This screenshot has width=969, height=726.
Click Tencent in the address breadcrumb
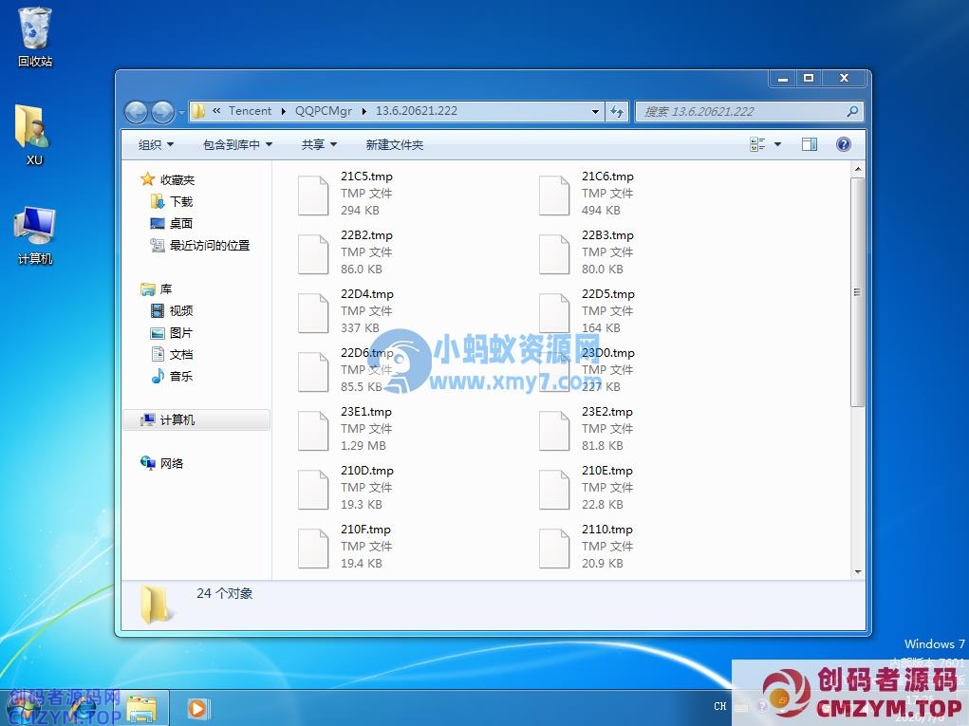pos(251,111)
